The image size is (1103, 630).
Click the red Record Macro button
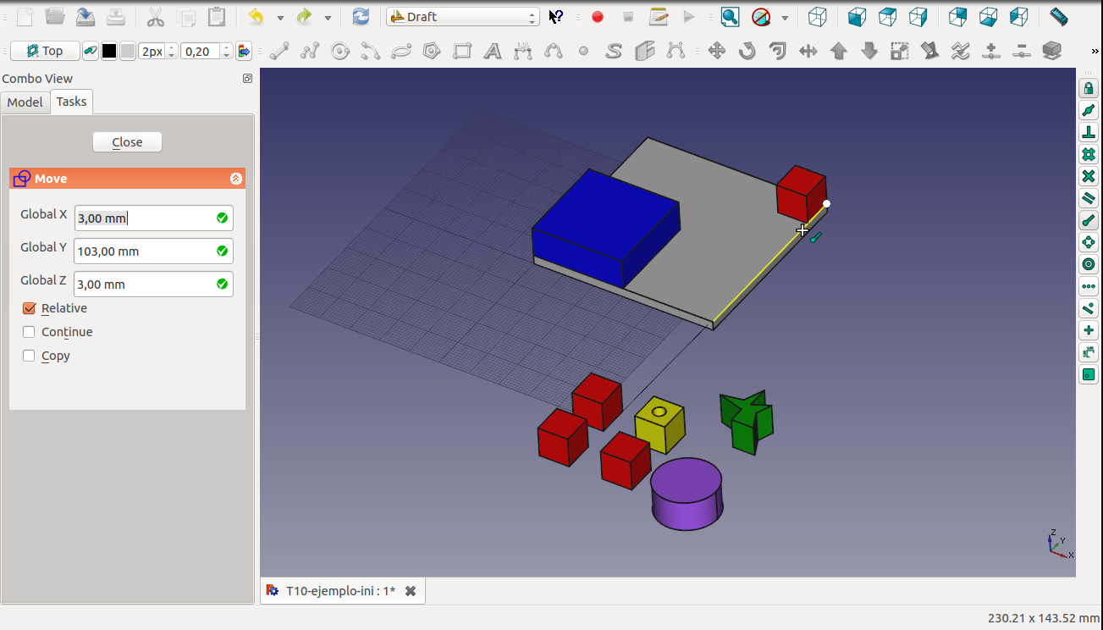click(x=598, y=17)
